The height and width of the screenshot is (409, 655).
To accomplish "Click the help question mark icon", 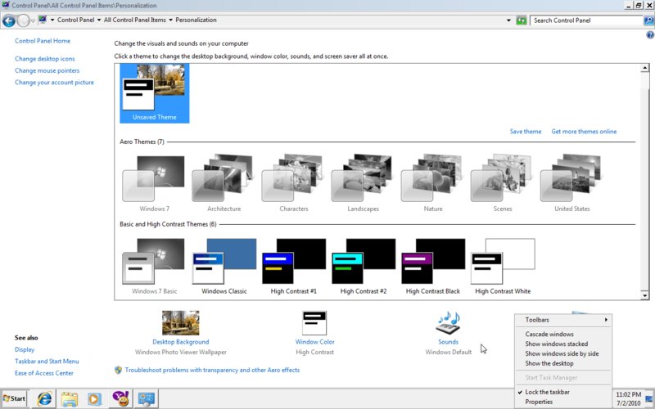I will pos(649,35).
